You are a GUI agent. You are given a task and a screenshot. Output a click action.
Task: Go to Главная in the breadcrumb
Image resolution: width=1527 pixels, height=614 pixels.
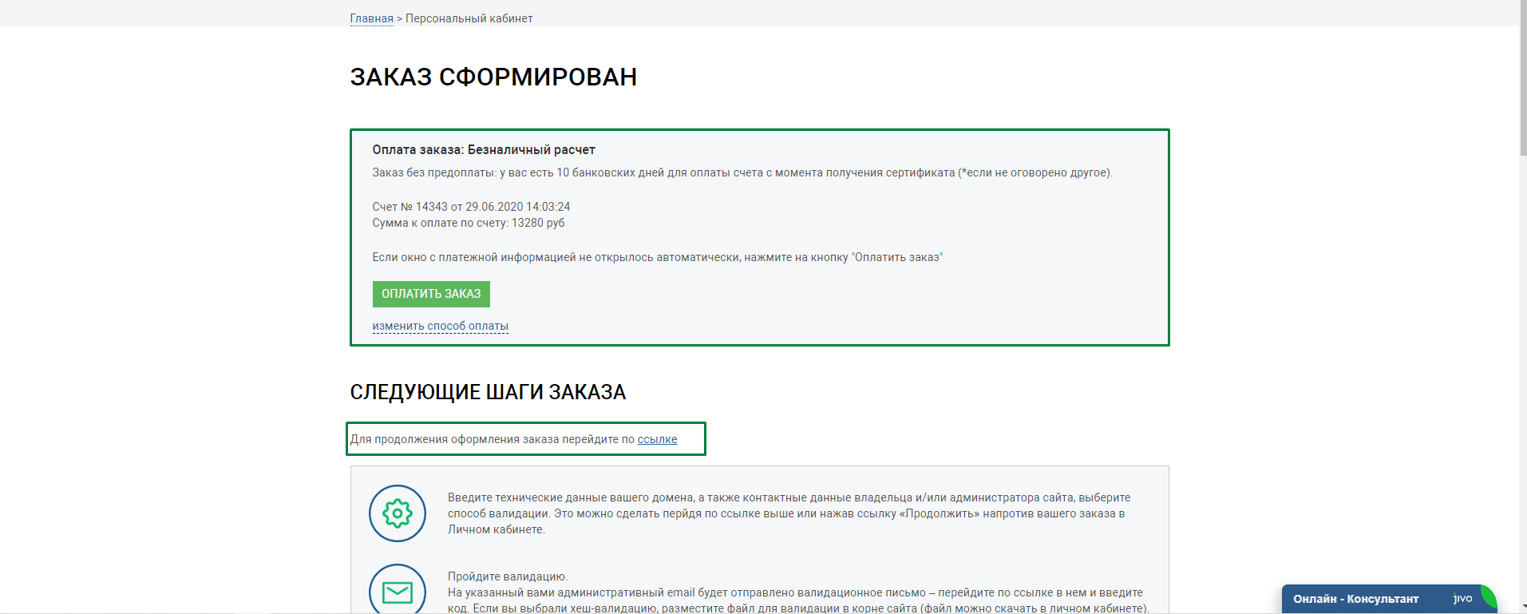371,18
